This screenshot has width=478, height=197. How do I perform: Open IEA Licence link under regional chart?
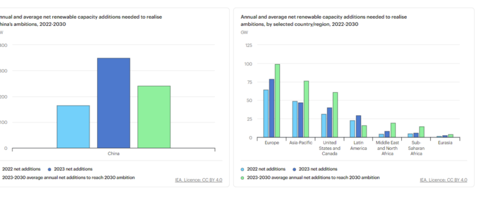443,180
